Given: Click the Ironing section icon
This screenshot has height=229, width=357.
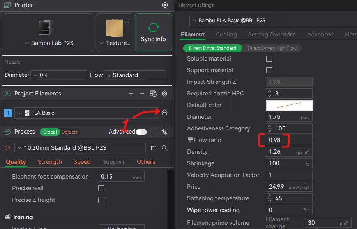Looking at the screenshot, I should click(x=8, y=217).
